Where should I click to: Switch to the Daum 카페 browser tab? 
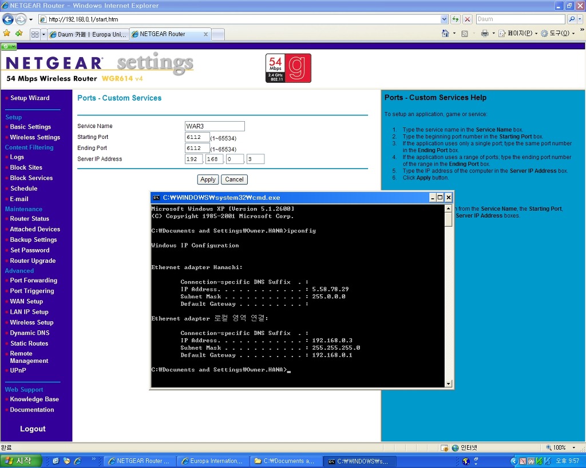pyautogui.click(x=88, y=34)
